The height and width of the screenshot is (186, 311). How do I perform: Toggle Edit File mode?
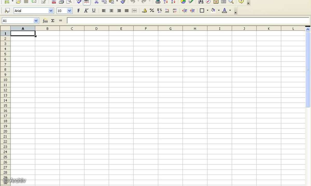(x=44, y=2)
